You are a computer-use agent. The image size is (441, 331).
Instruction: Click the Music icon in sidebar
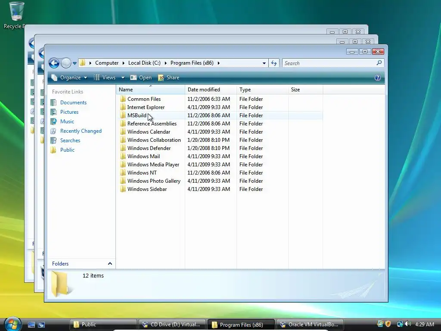point(53,121)
